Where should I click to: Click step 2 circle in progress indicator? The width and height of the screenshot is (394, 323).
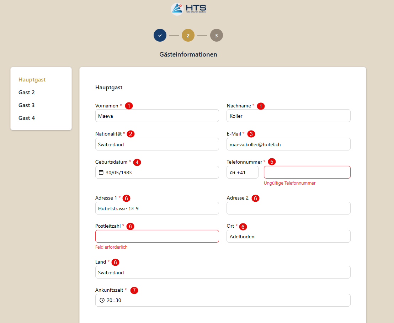[188, 36]
